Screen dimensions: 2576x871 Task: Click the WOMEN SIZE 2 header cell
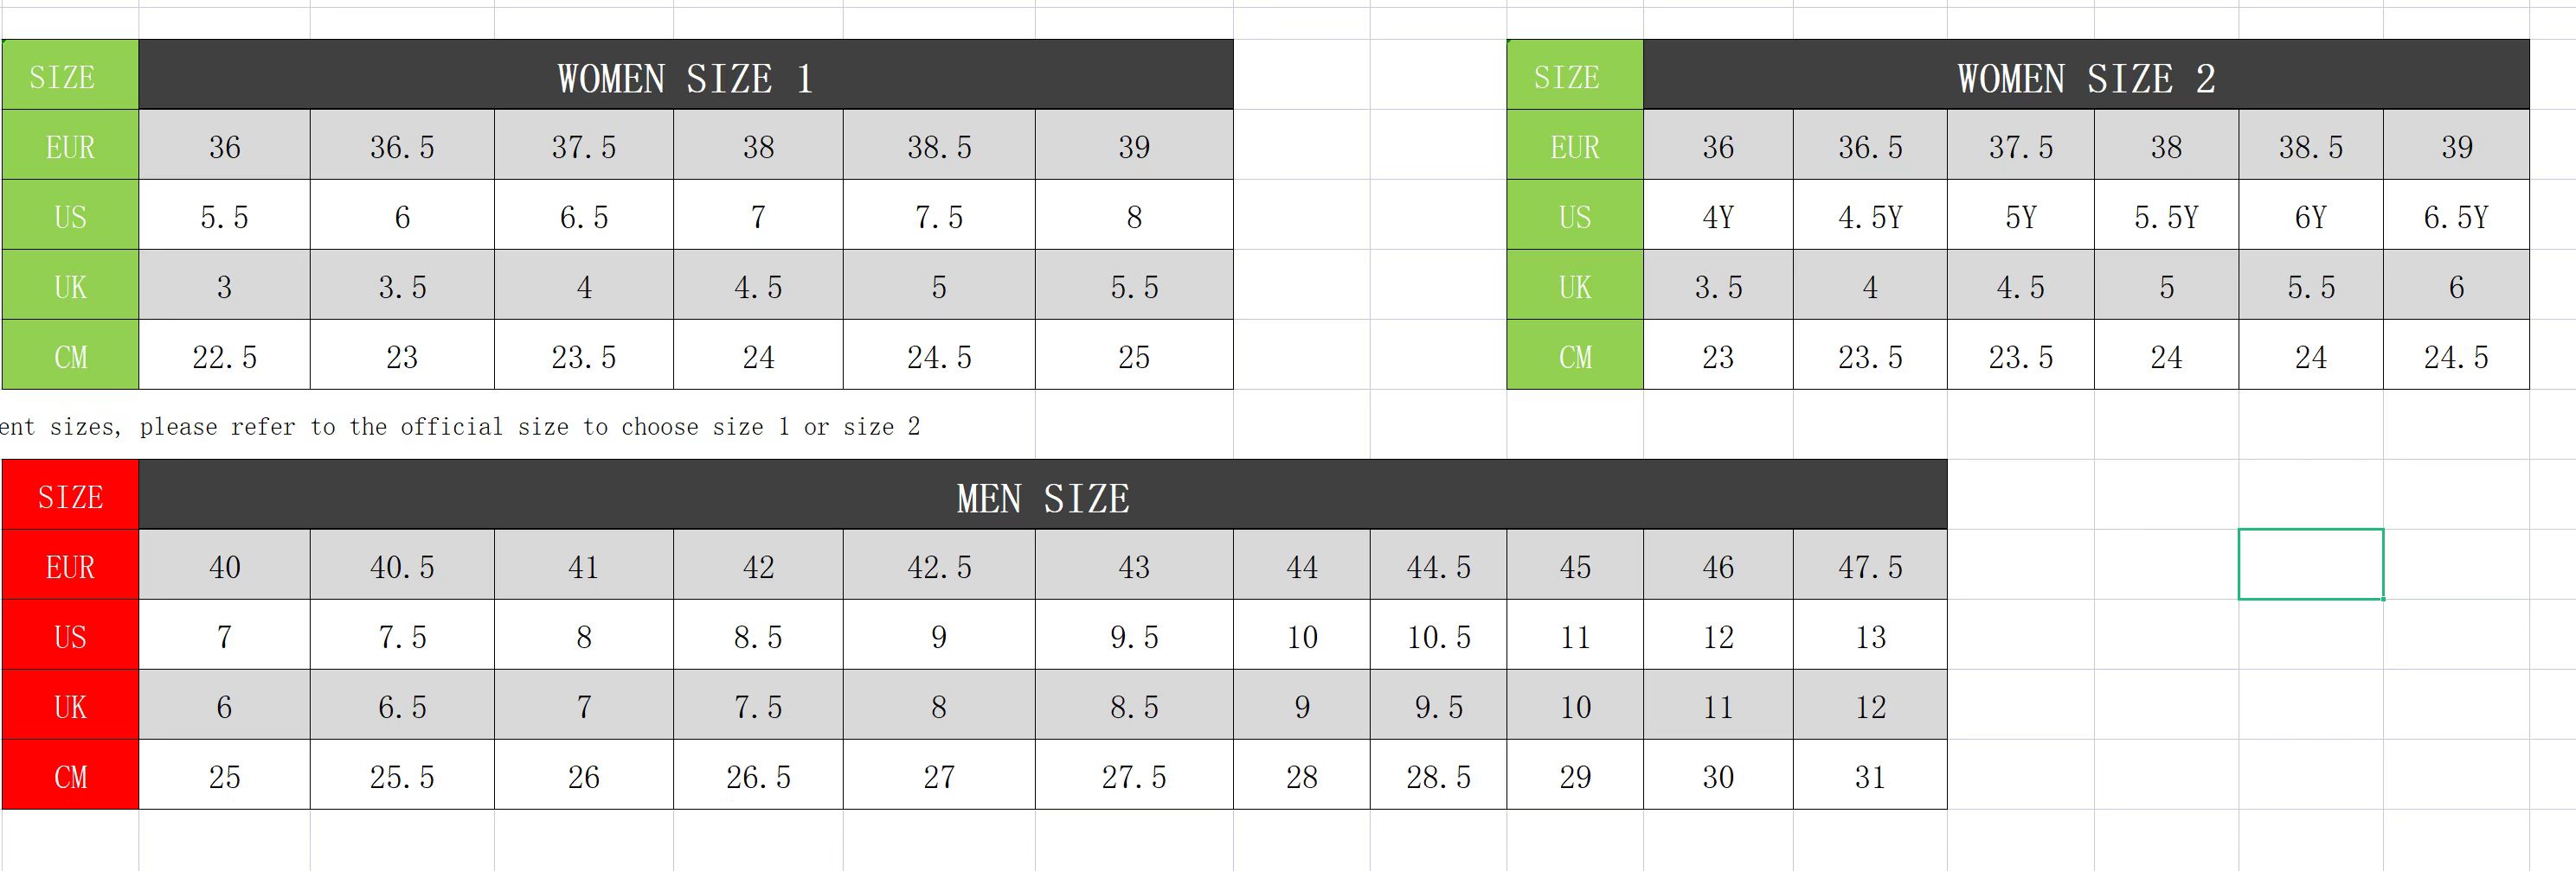pos(2085,76)
